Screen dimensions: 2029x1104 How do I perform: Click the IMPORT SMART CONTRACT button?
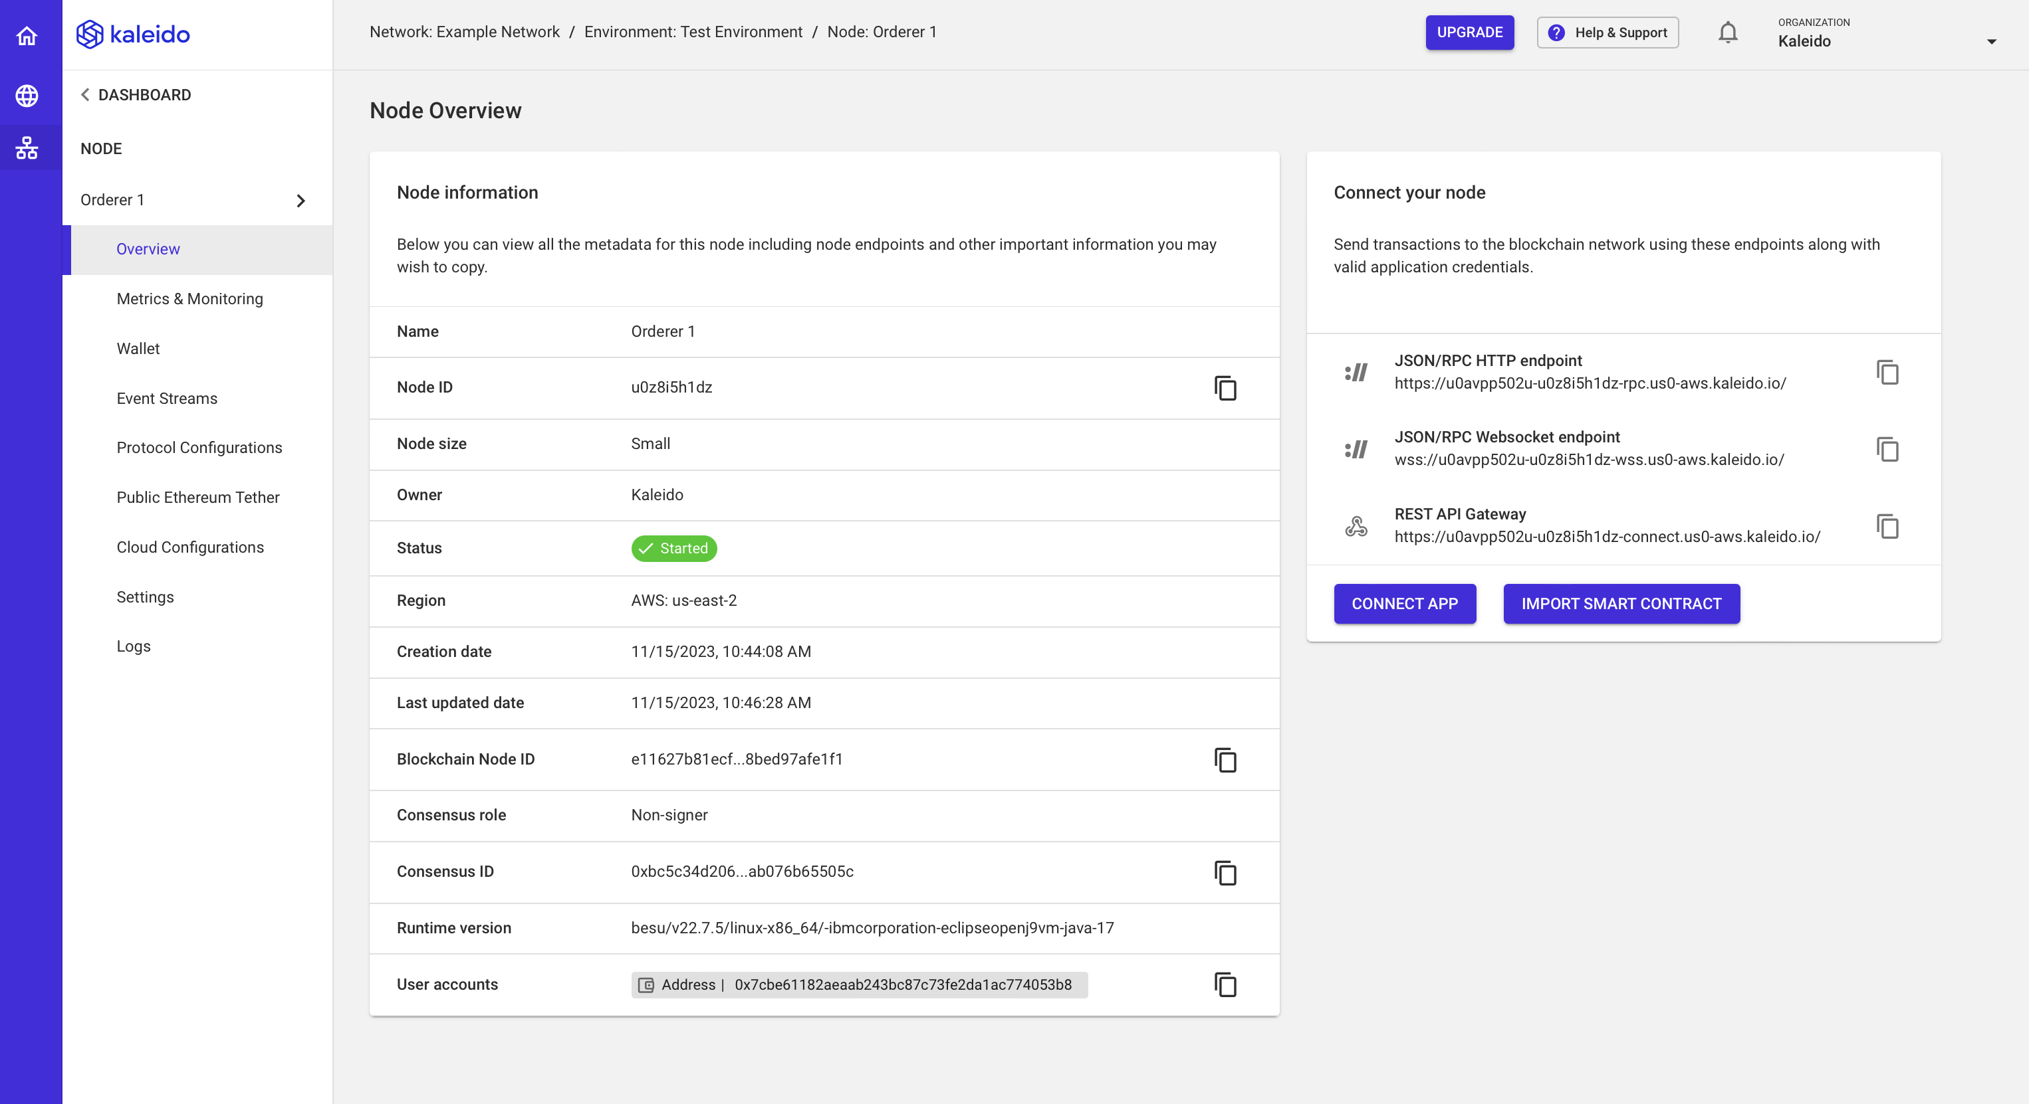pyautogui.click(x=1621, y=604)
